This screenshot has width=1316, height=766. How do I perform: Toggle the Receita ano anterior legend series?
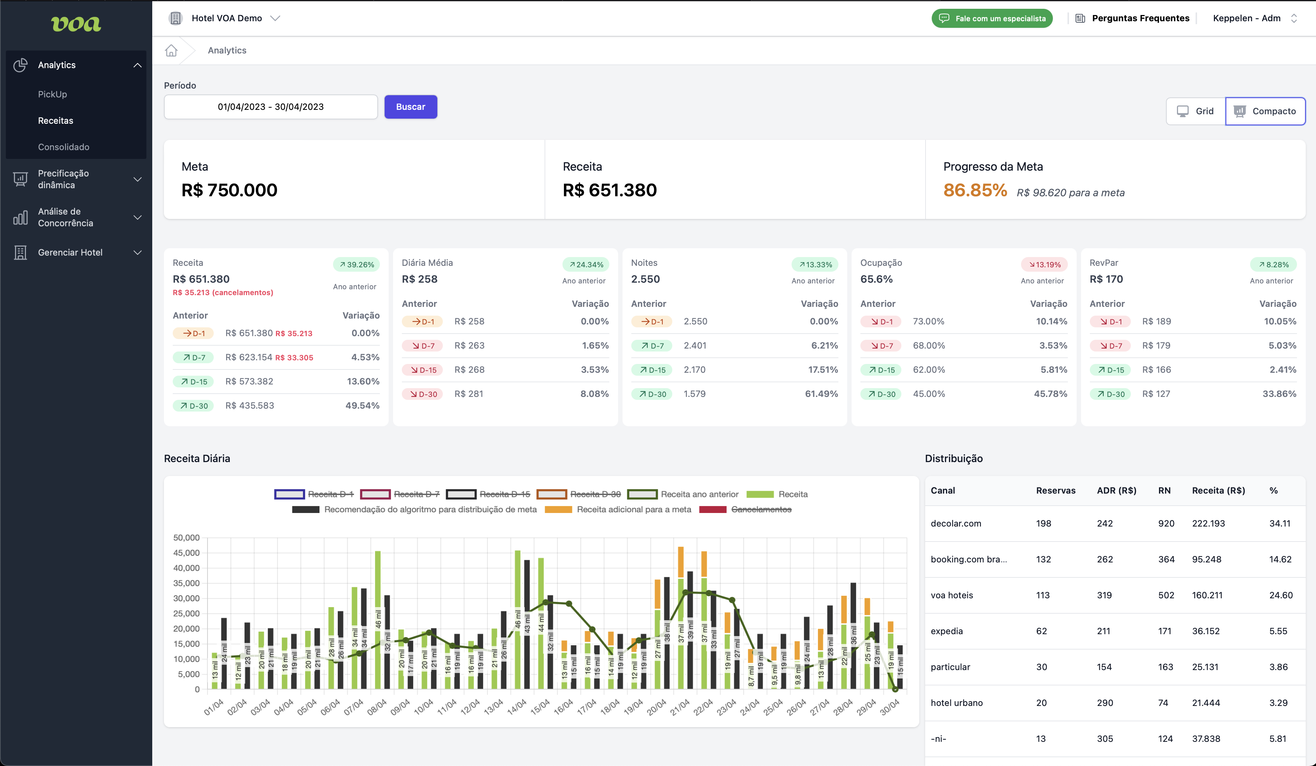[683, 494]
